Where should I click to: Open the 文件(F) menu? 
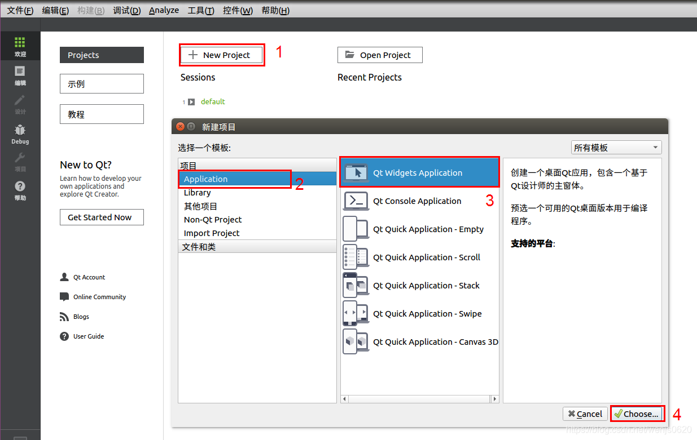pyautogui.click(x=20, y=11)
